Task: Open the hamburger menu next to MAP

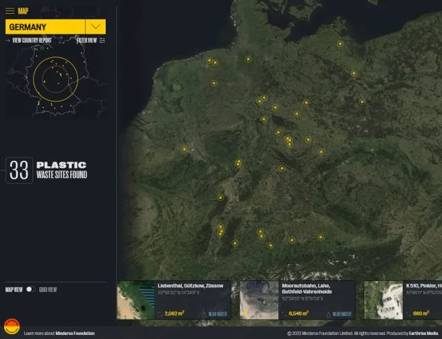Action: pyautogui.click(x=10, y=11)
